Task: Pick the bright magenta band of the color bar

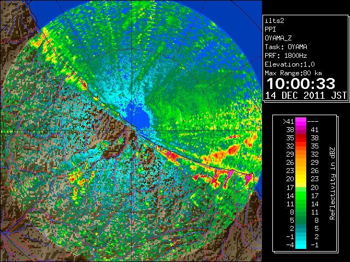Action: tap(301, 121)
